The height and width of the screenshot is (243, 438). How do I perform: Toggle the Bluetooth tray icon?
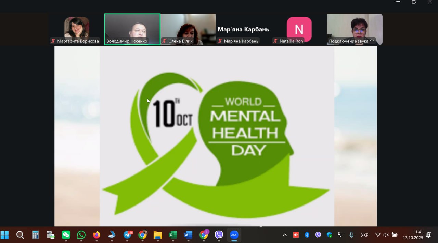307,235
